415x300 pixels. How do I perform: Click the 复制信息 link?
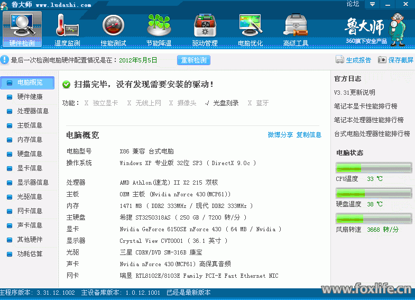(309, 135)
